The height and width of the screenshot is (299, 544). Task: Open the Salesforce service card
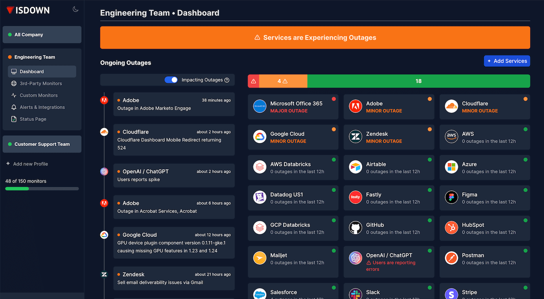click(293, 292)
